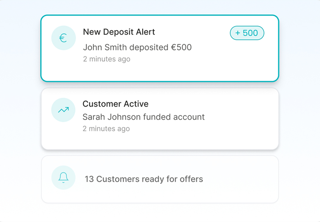The height and width of the screenshot is (222, 320).
Task: Click the euro currency icon
Action: click(x=63, y=38)
